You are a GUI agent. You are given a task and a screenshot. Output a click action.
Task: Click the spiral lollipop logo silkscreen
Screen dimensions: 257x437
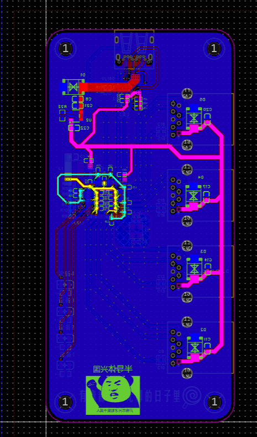[191, 397]
